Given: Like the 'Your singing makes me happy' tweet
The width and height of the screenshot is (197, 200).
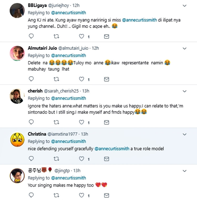Looking at the screenshot, I should pyautogui.click(x=82, y=195).
